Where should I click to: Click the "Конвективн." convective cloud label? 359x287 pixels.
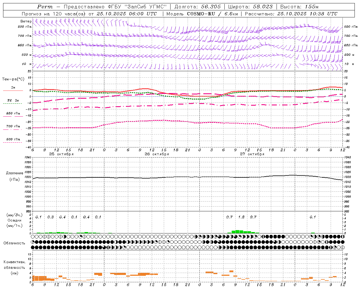(x=14, y=262)
